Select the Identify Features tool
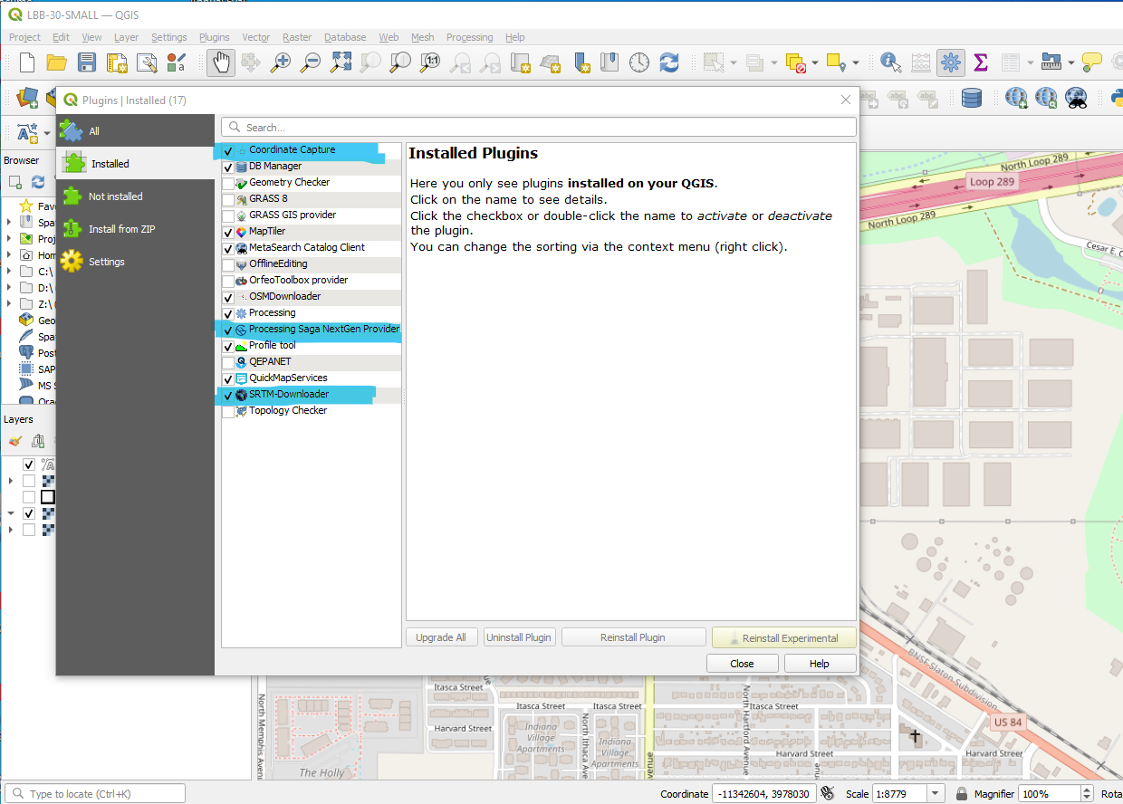Image resolution: width=1123 pixels, height=804 pixels. 890,62
